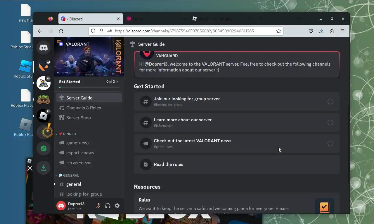Viewport: 374px width, 224px height.
Task: Open Firefox application hamburger menu
Action: tap(342, 31)
